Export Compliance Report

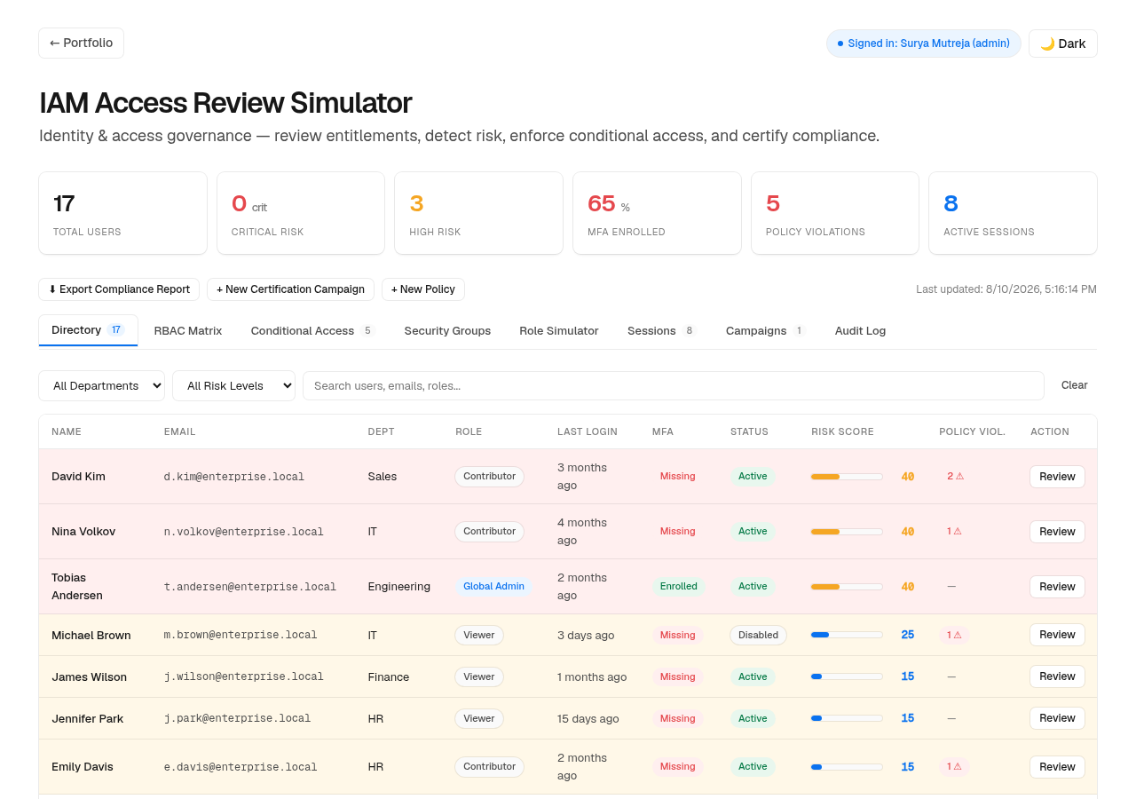click(119, 289)
